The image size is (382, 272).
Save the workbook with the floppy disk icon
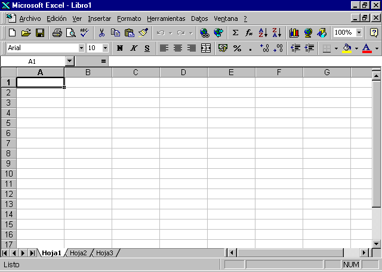click(x=40, y=33)
